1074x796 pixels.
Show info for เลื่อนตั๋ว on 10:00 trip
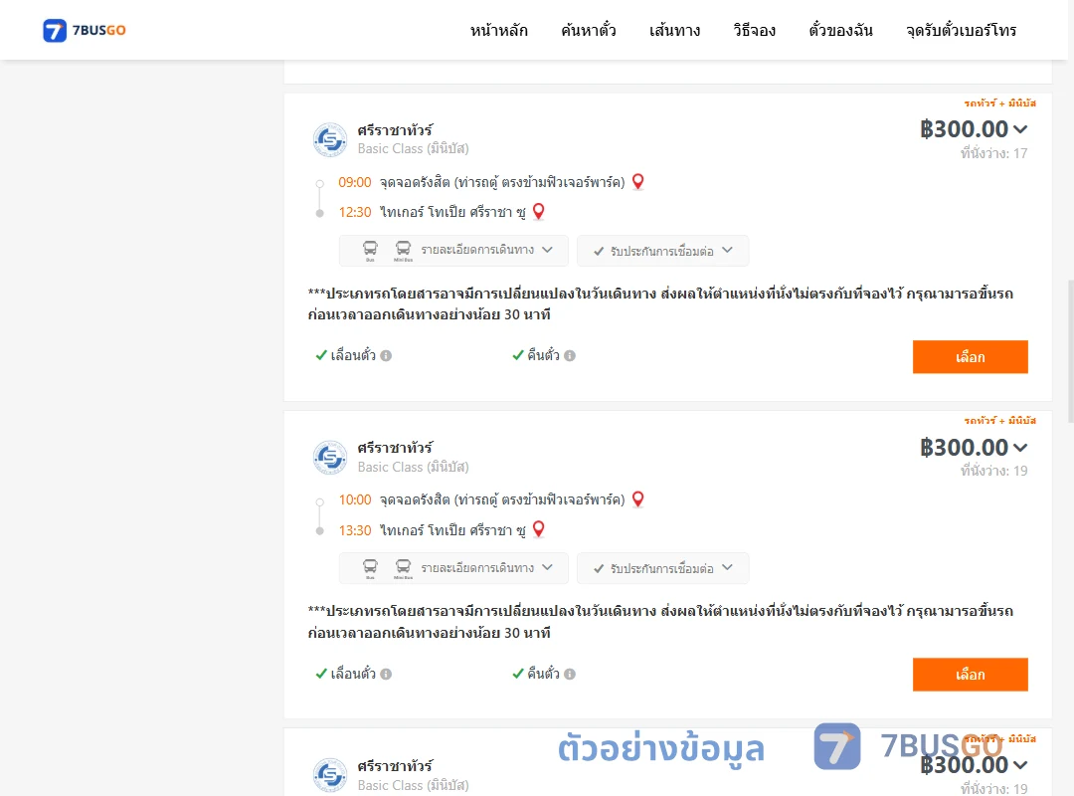pyautogui.click(x=386, y=674)
